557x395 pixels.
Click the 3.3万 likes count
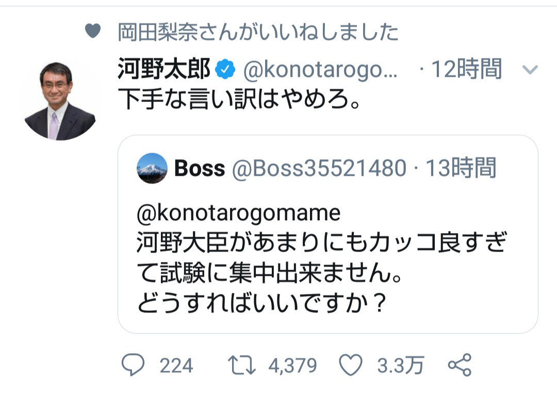point(400,366)
